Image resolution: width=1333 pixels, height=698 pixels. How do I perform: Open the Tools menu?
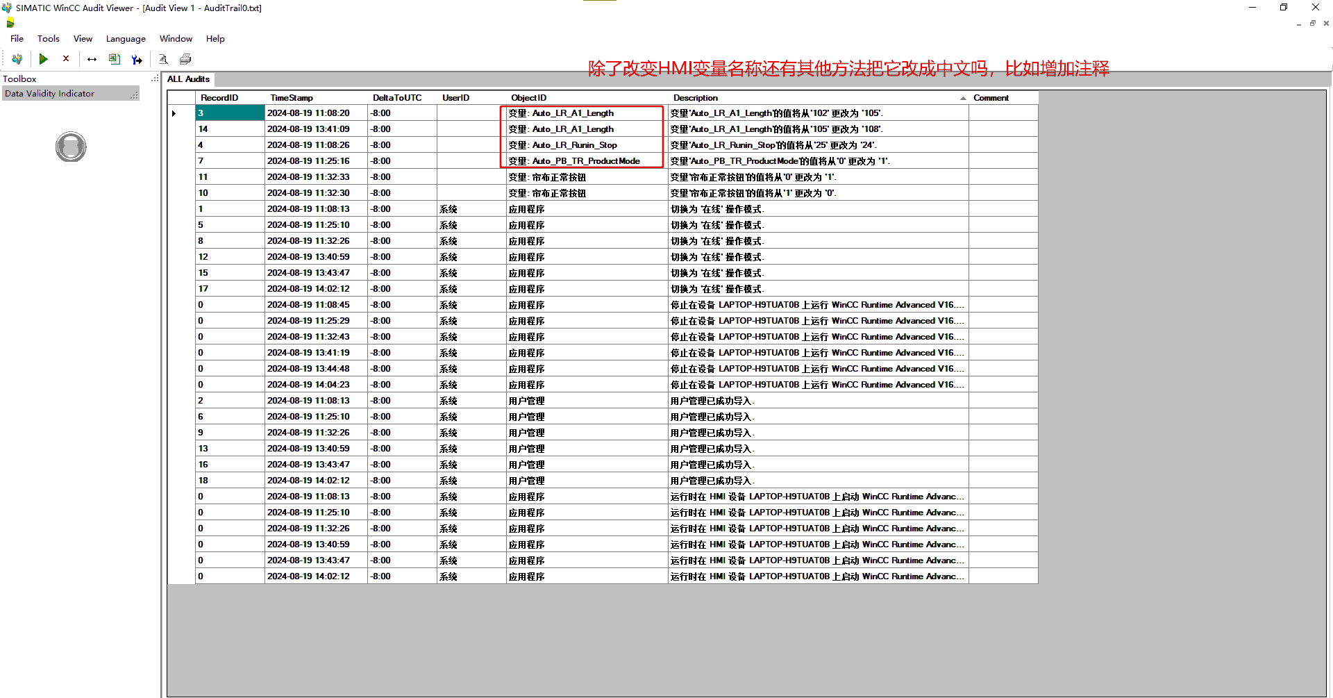(x=49, y=39)
